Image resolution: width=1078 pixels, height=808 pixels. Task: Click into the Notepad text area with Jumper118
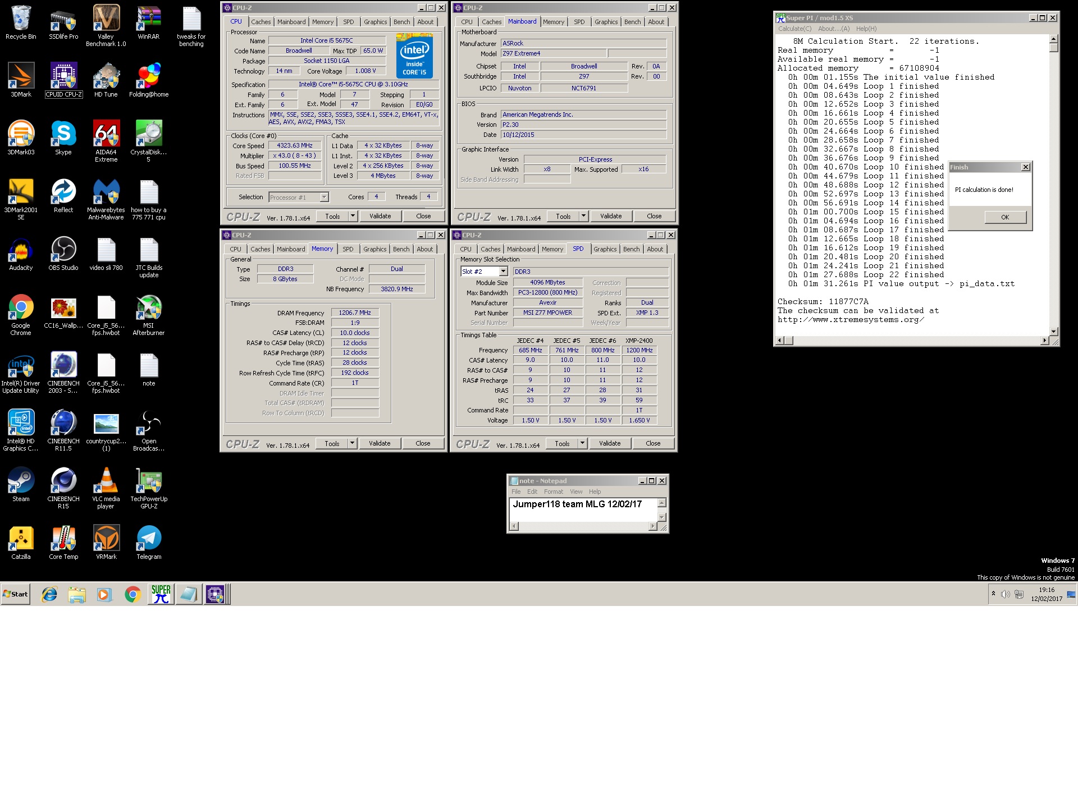[x=583, y=509]
